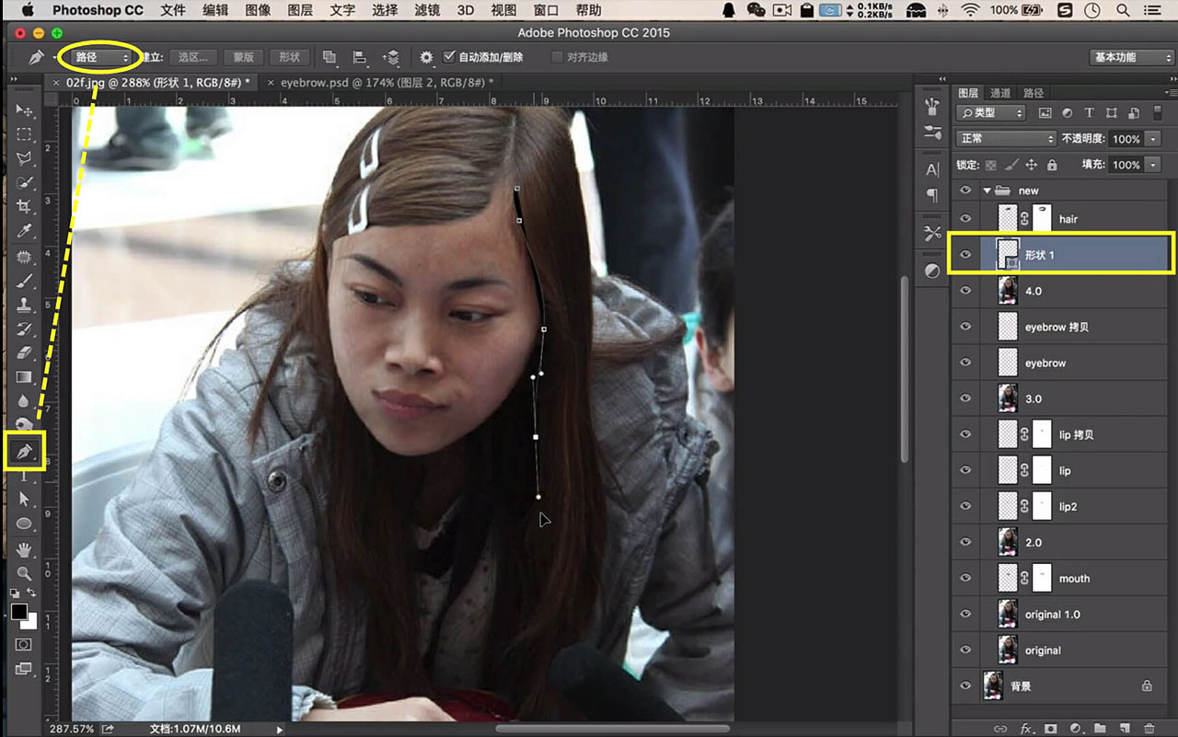Hide the 4.0 layer
This screenshot has height=737, width=1178.
click(x=964, y=291)
